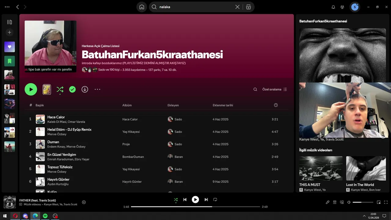Toggle playlist shuffle next to play button
Viewport: 391px width, 220px height.
(60, 90)
